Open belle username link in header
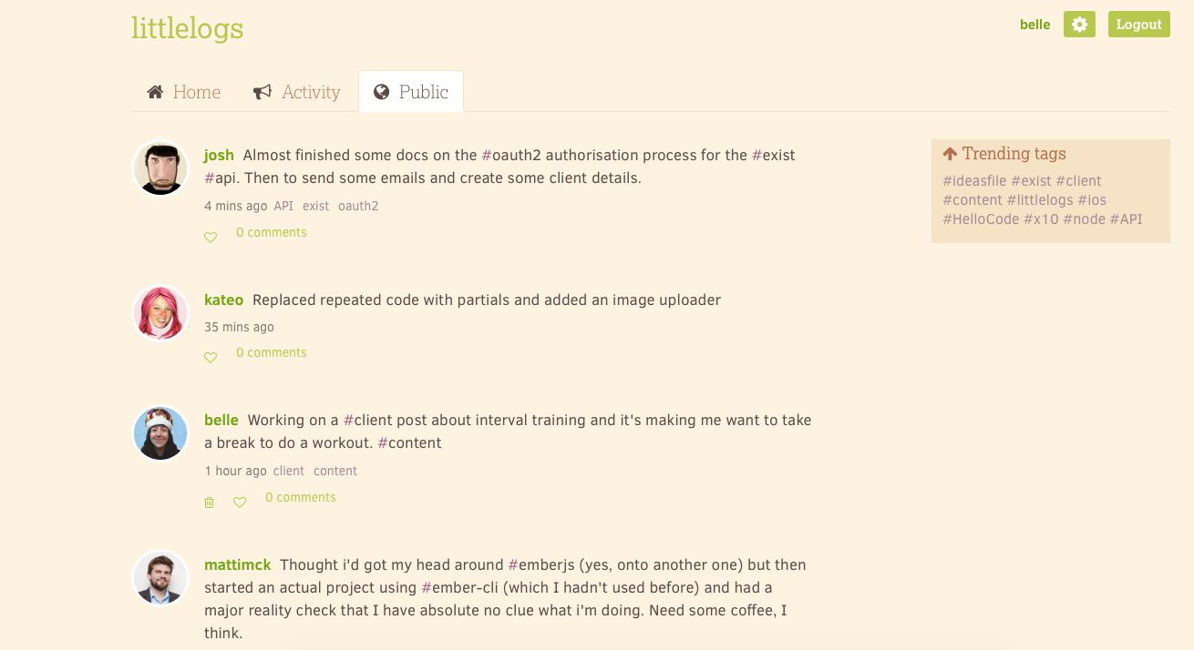 pyautogui.click(x=1035, y=25)
